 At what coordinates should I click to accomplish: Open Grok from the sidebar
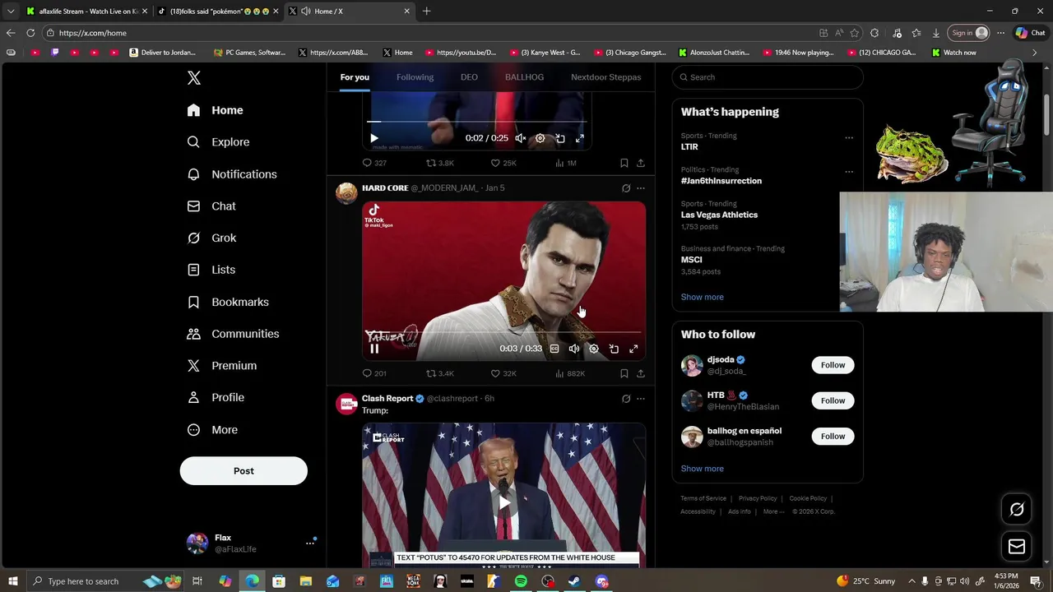point(211,238)
